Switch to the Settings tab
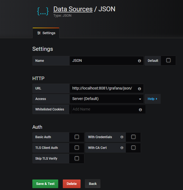 pyautogui.click(x=46, y=33)
